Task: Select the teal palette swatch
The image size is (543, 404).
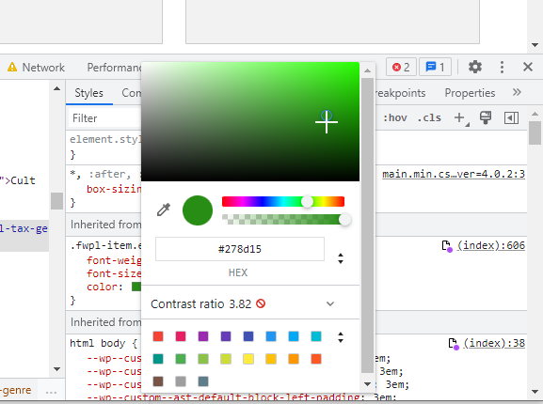Action: (x=158, y=359)
